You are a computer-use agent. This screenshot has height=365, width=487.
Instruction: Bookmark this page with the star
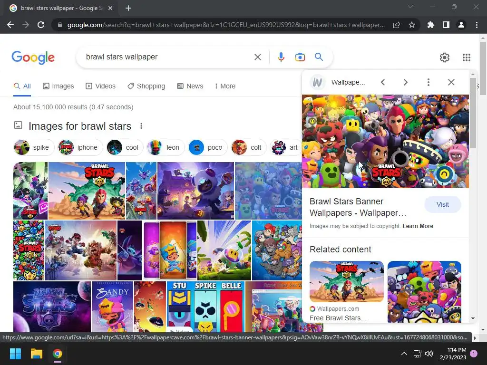[x=412, y=25]
